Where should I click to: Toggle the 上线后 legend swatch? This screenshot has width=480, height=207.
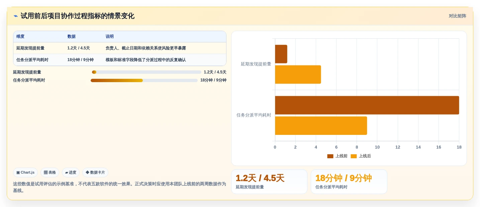click(x=354, y=156)
